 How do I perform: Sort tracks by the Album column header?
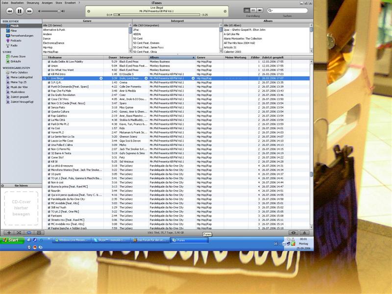point(171,57)
